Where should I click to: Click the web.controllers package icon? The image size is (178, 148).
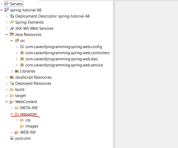tap(22, 53)
